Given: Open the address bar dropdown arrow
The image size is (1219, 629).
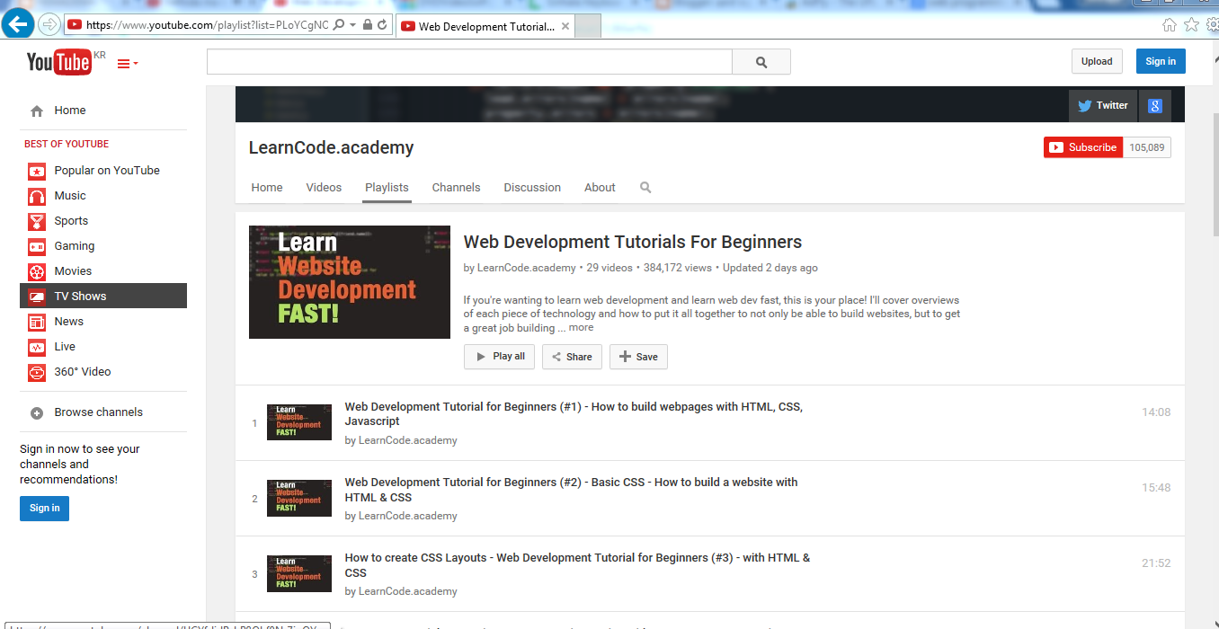Looking at the screenshot, I should coord(352,25).
